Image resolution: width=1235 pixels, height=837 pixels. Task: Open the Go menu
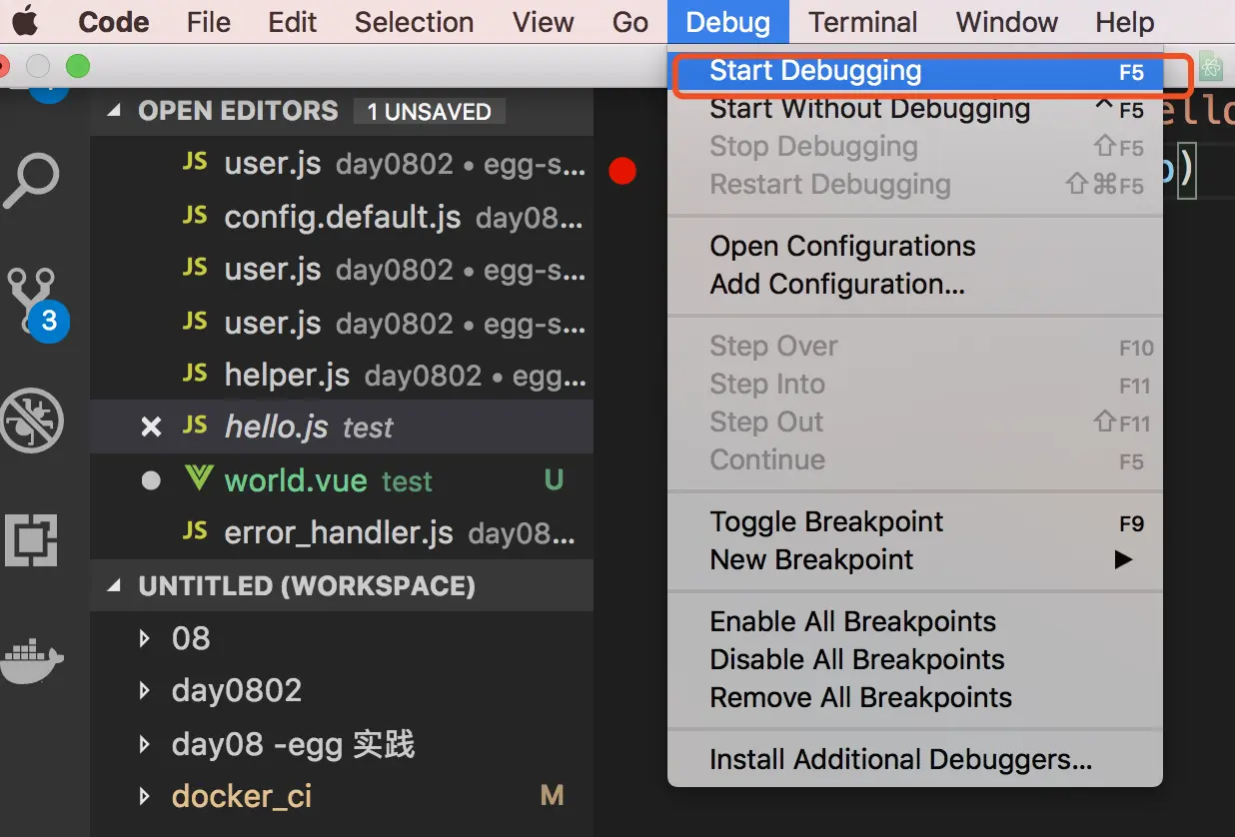630,22
